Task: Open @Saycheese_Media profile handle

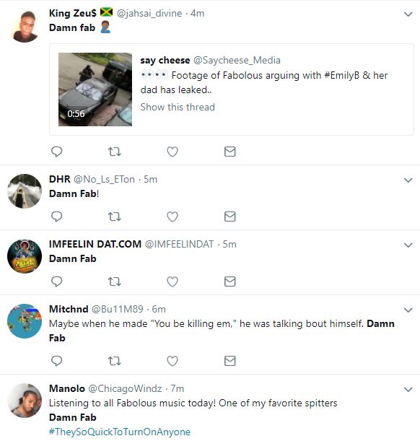Action: [237, 60]
